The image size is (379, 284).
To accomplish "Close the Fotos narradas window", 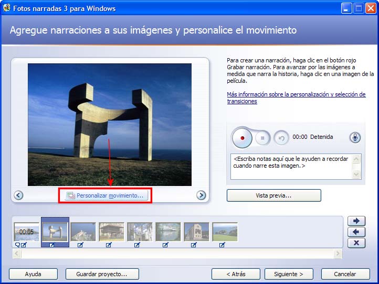I will click(371, 8).
